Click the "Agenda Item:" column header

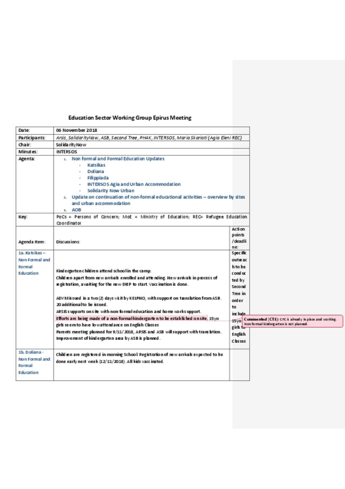(32, 242)
